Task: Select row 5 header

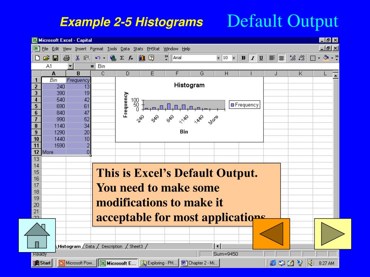Action: coord(36,106)
